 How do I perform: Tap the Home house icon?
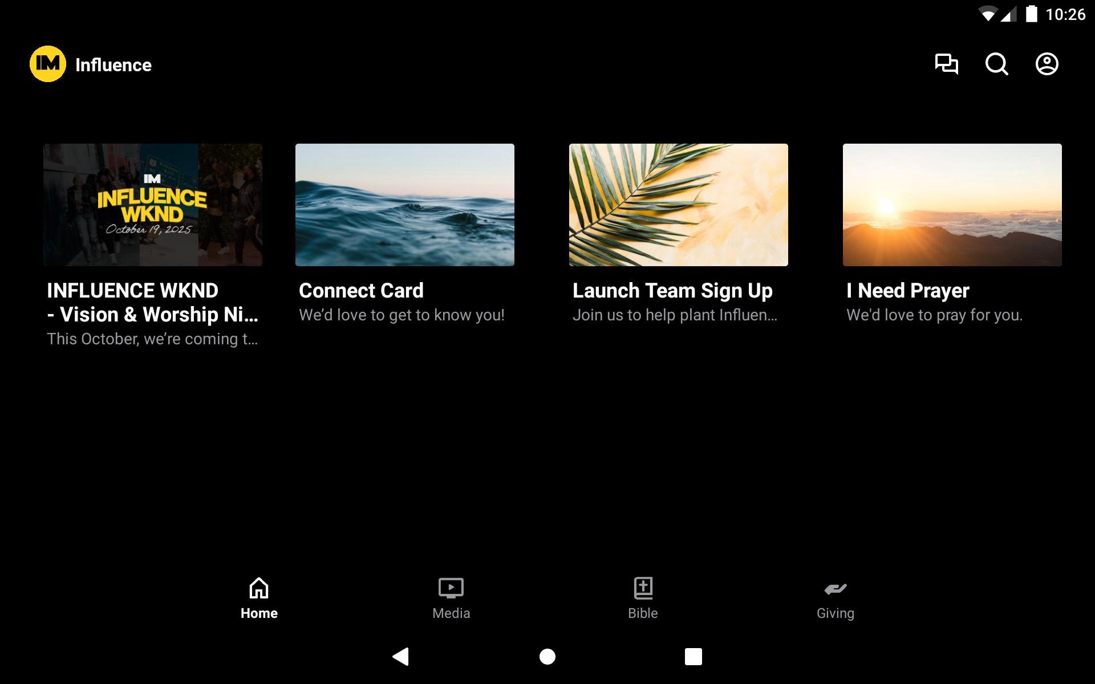259,588
